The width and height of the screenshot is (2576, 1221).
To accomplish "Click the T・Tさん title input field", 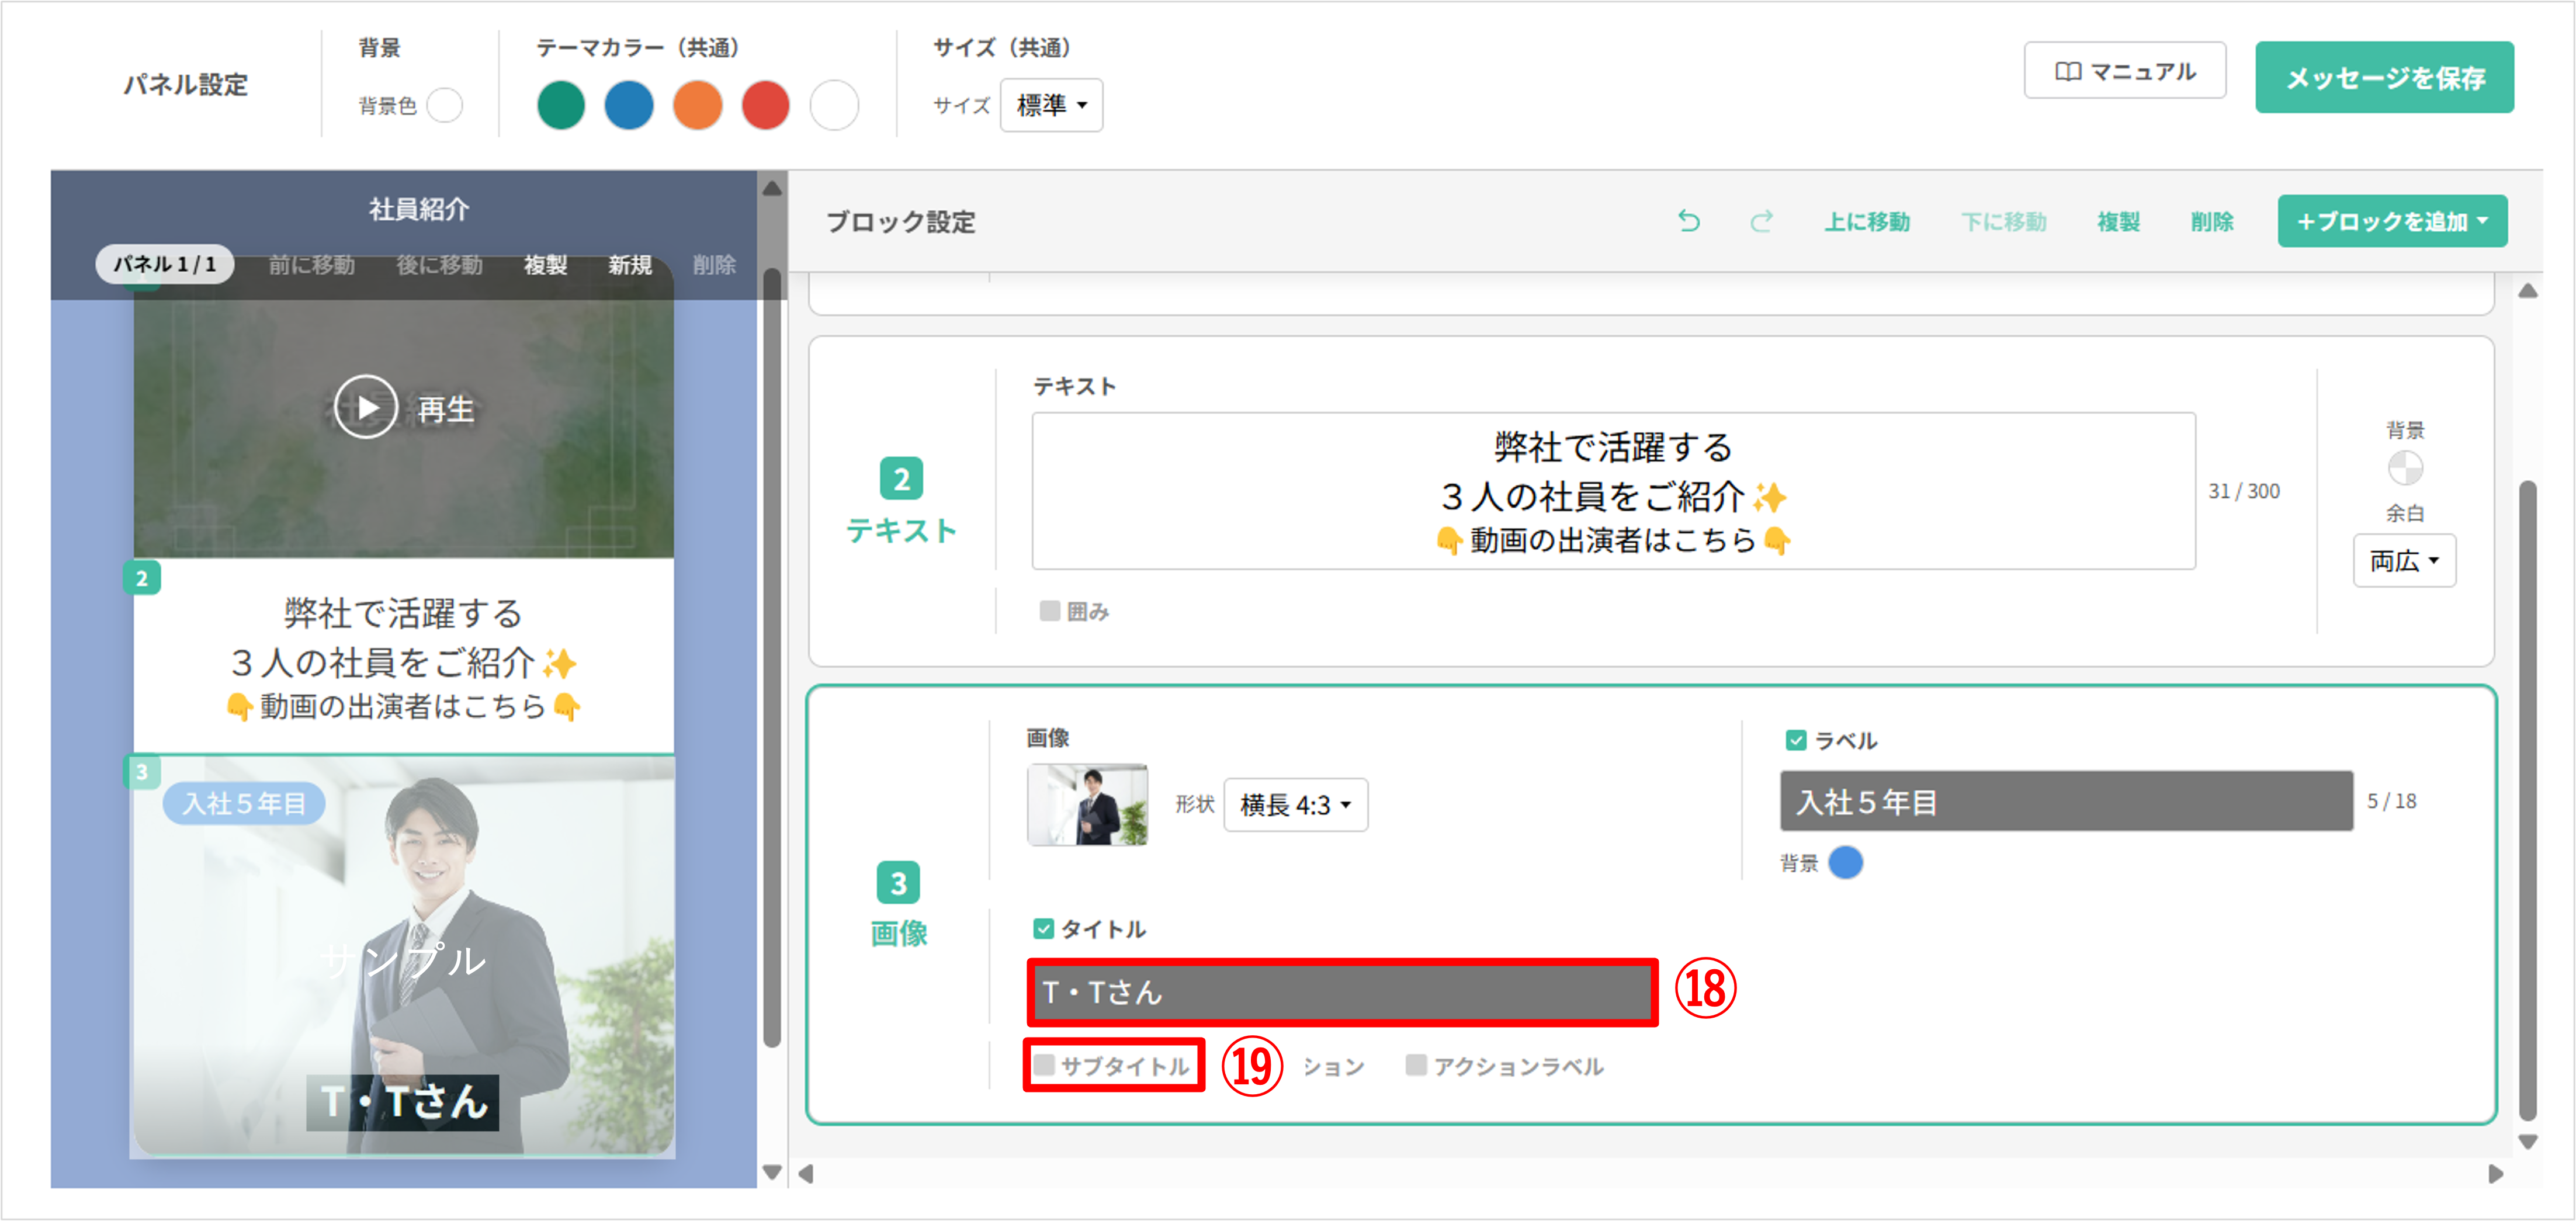I will tap(1340, 994).
